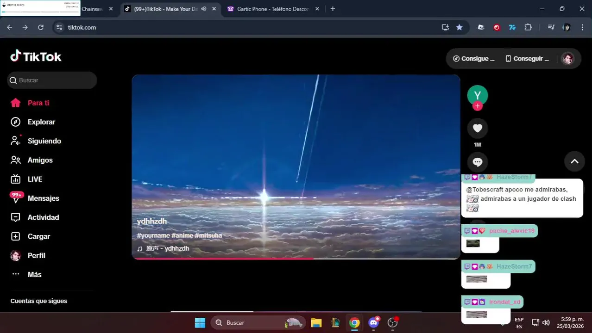This screenshot has height=333, width=592.
Task: Go forward in browser history
Action: click(x=25, y=27)
